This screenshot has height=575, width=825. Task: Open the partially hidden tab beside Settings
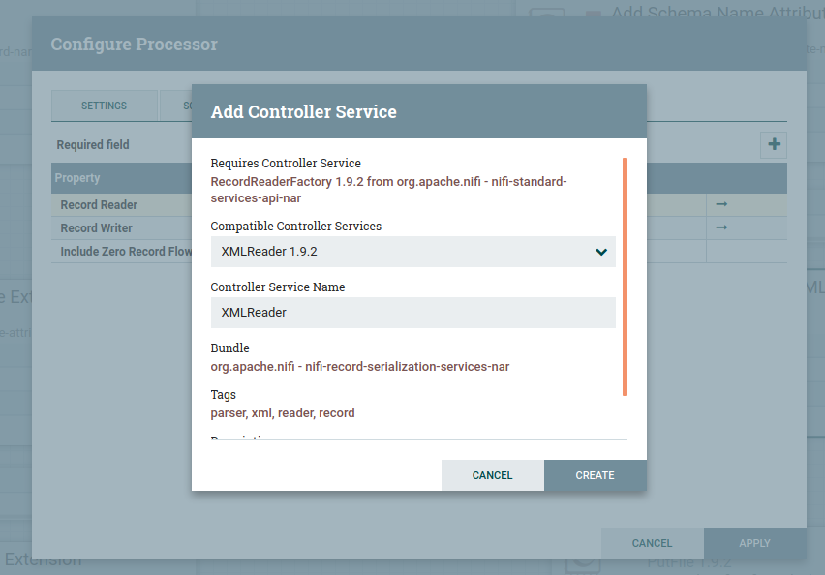click(x=175, y=106)
